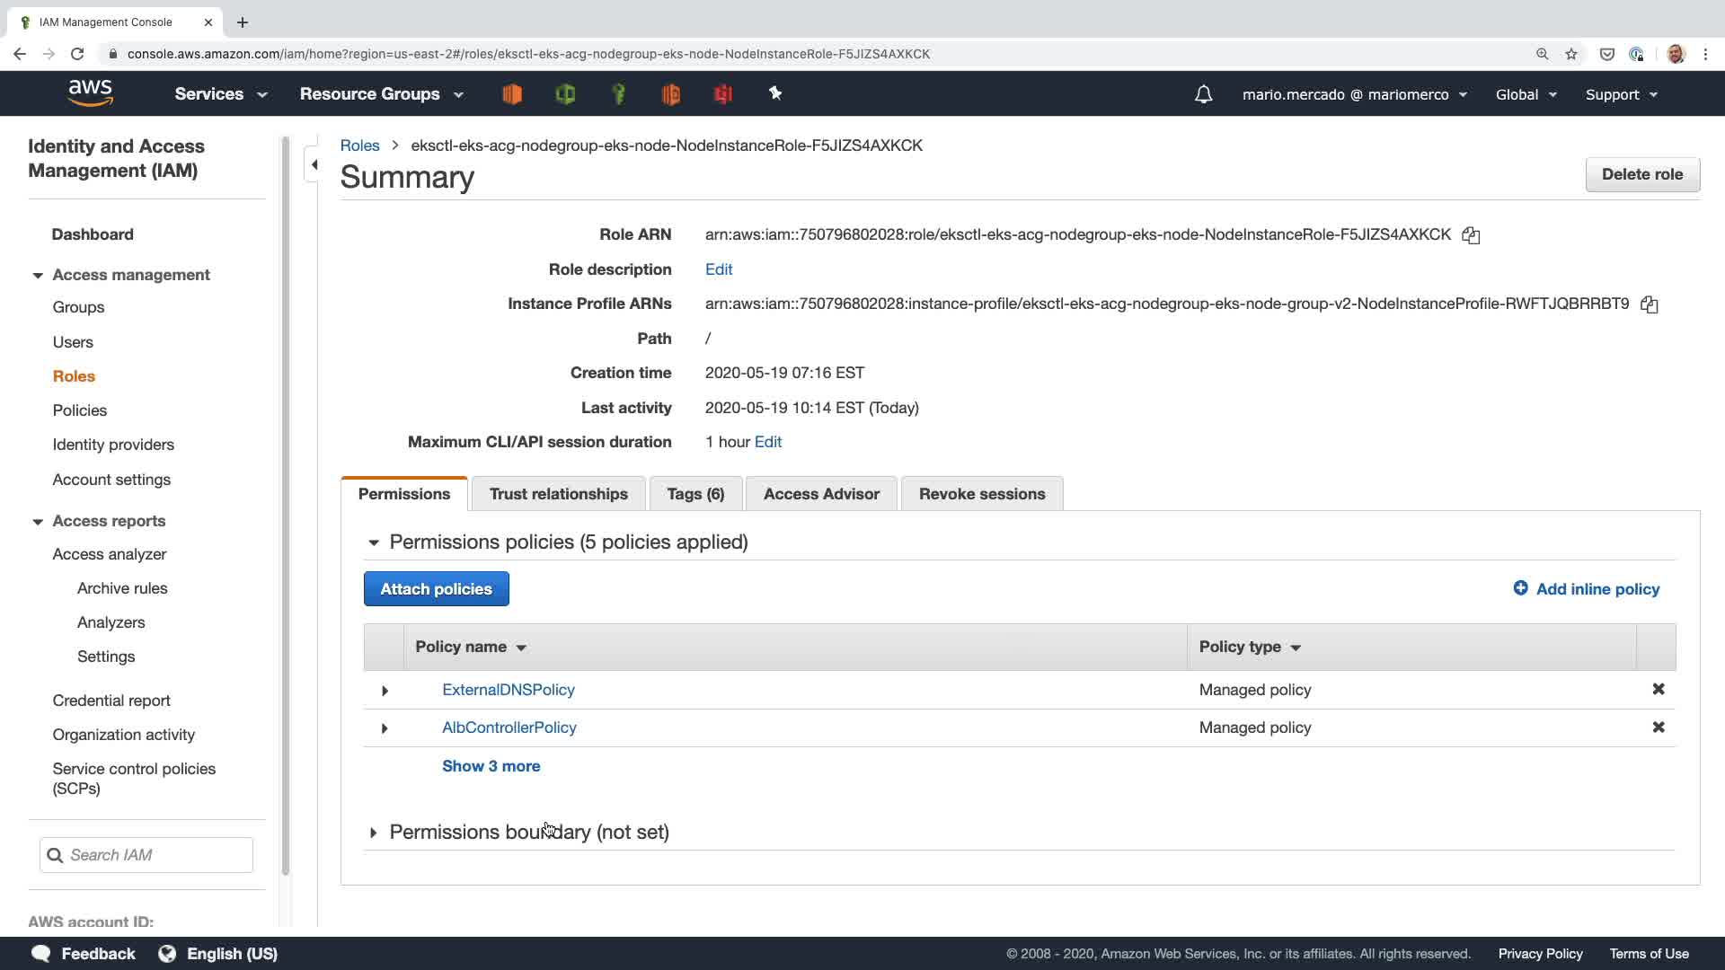This screenshot has height=970, width=1725.
Task: Click the green key IAM shortcut icon
Action: 618,93
